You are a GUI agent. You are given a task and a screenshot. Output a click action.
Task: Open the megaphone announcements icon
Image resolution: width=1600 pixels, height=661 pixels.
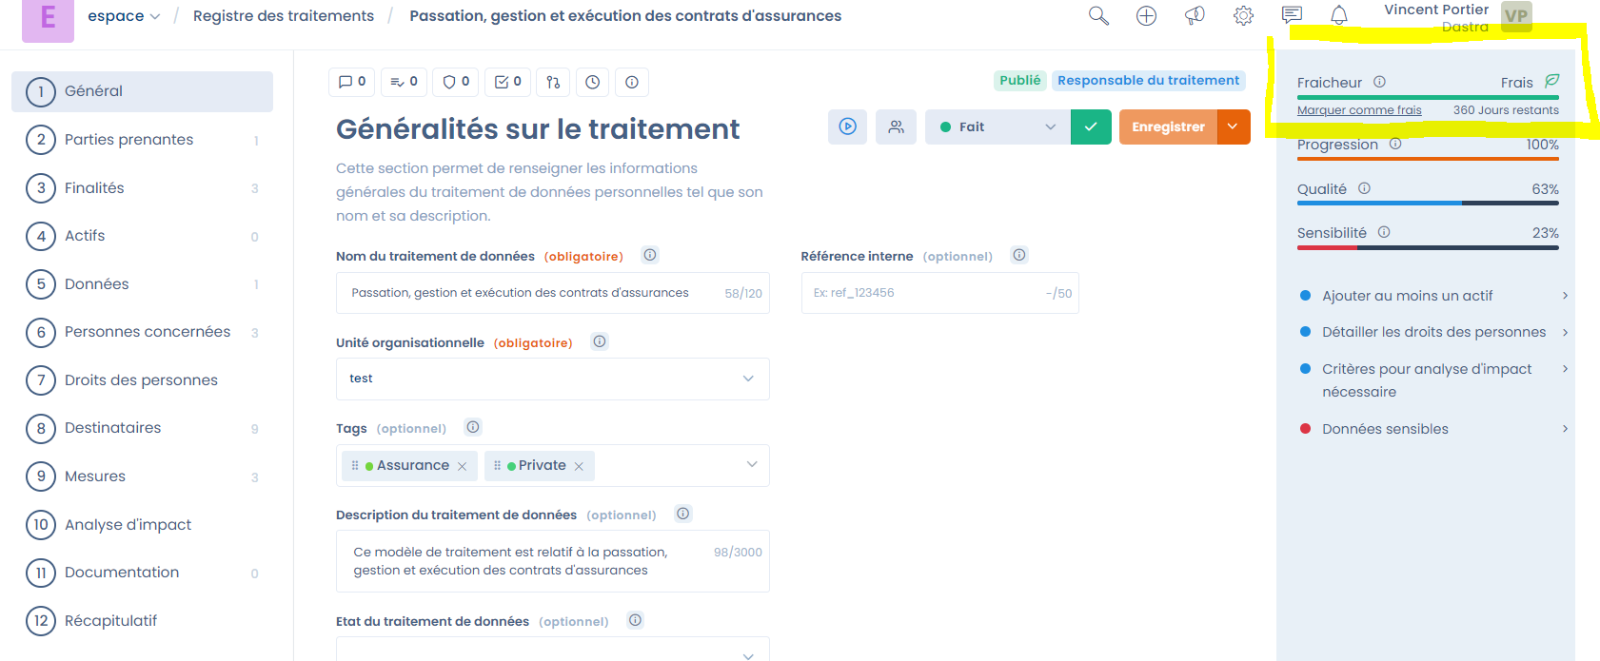point(1195,16)
